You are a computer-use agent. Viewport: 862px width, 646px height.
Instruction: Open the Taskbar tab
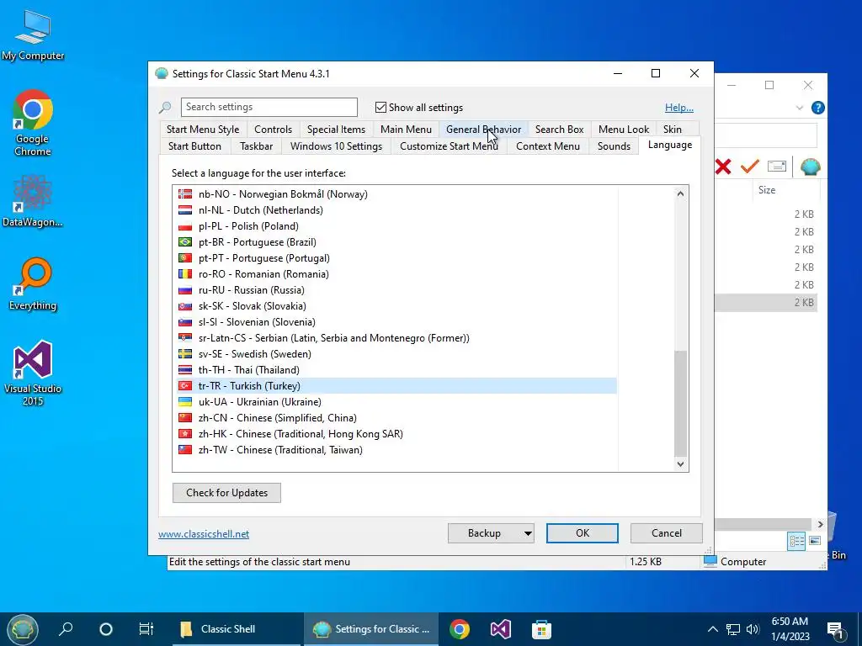click(256, 146)
